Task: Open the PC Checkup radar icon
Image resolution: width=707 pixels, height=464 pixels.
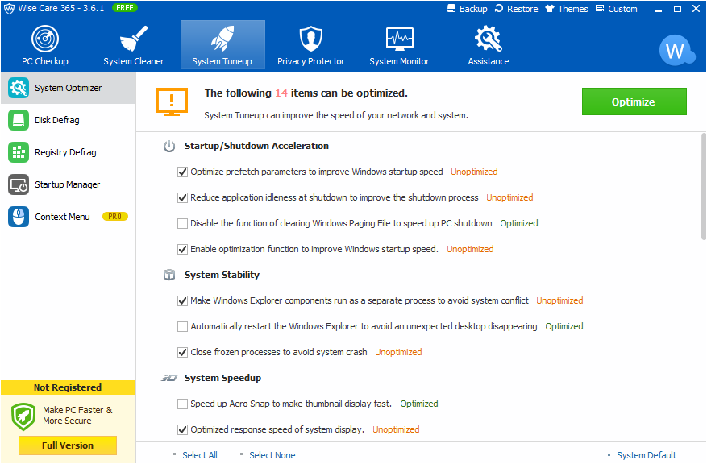Action: click(x=45, y=39)
